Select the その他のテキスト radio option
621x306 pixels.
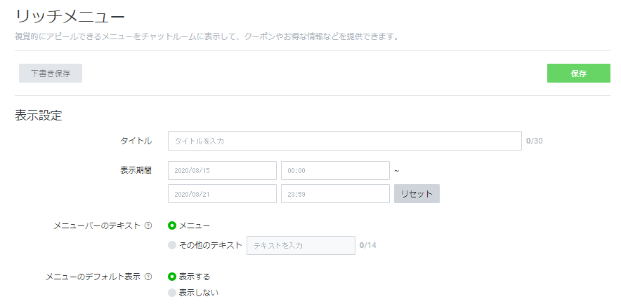(x=172, y=245)
